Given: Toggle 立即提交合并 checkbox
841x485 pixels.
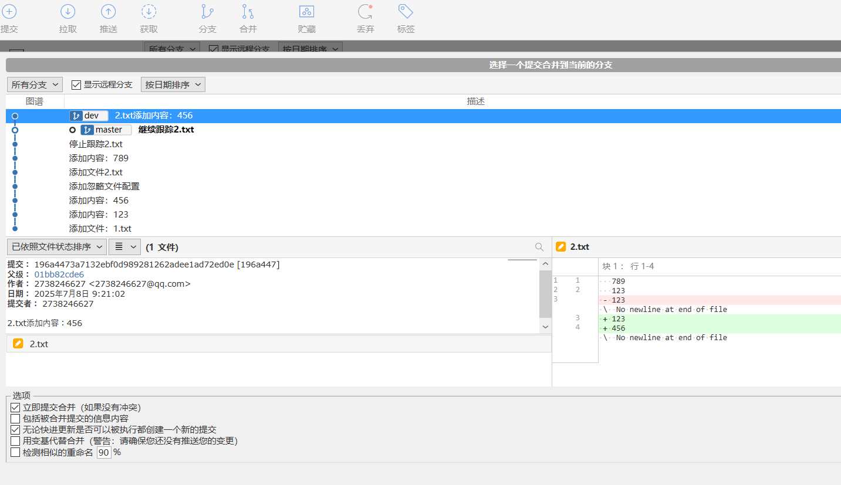Looking at the screenshot, I should coord(15,407).
